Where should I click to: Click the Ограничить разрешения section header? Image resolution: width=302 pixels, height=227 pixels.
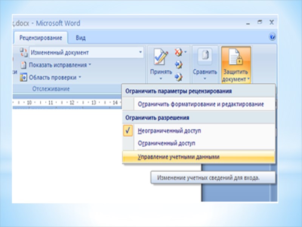(x=157, y=118)
